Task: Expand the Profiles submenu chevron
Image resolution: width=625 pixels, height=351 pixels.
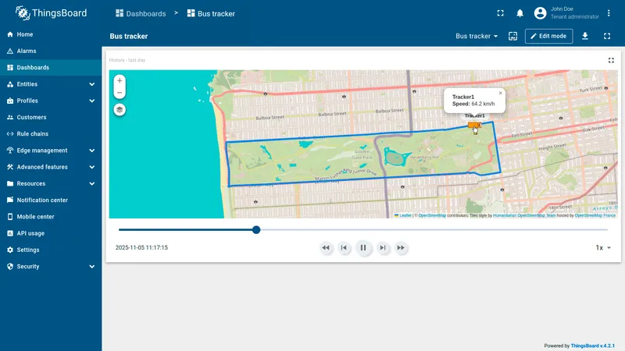Action: tap(91, 101)
